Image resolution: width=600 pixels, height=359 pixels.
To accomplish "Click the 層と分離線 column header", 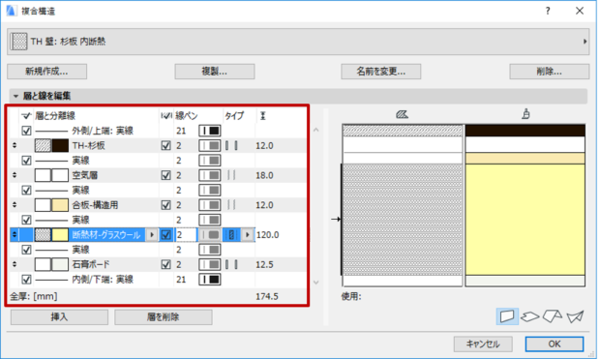I will (55, 115).
